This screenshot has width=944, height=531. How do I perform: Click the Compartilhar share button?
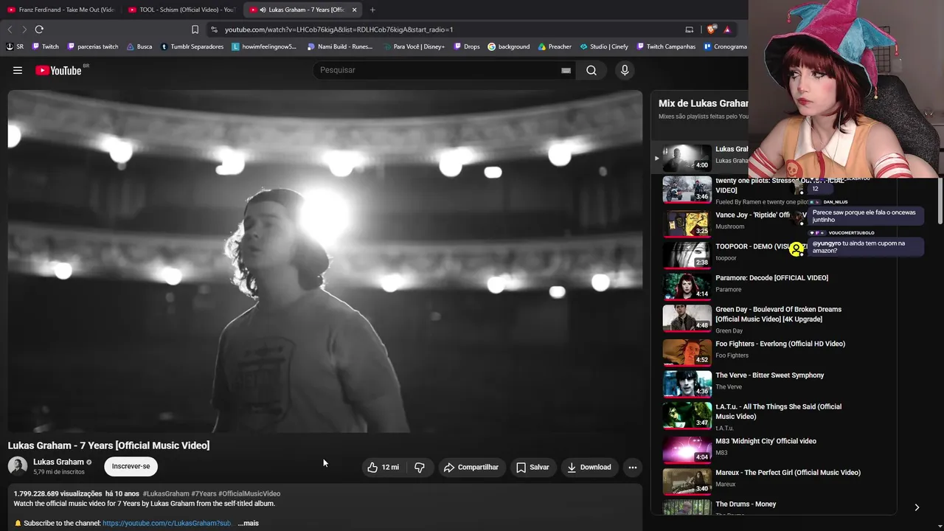point(471,467)
